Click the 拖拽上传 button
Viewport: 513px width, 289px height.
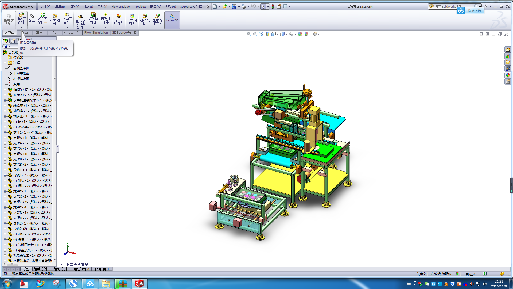(474, 11)
